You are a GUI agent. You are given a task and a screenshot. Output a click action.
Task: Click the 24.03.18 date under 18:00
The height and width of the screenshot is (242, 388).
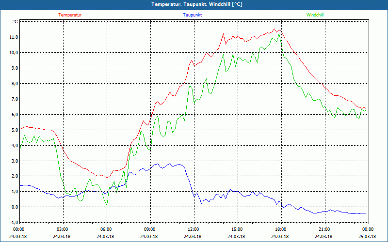(x=280, y=236)
